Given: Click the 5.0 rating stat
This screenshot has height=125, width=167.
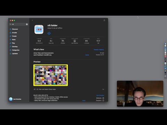Looking at the screenshot, I should tap(39, 41).
